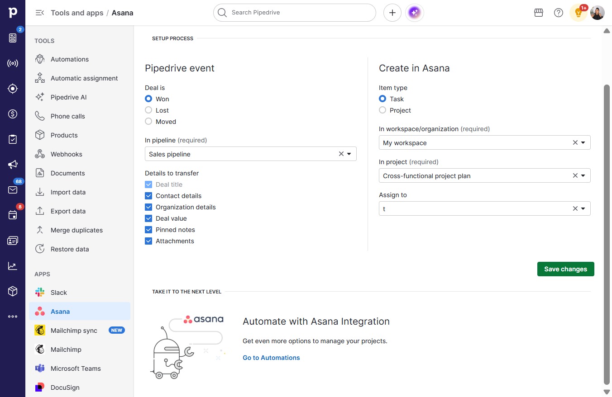
Task: Open the Insights chart rail icon
Action: click(x=13, y=266)
